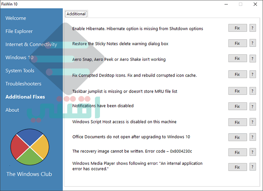This screenshot has height=191, width=263.
Task: Click Fix for Taskbar jumplist missing
Action: click(237, 91)
